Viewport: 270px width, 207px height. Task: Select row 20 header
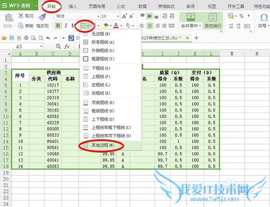point(6,179)
